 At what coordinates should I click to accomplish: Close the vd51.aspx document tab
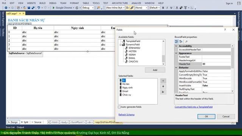pos(23,14)
